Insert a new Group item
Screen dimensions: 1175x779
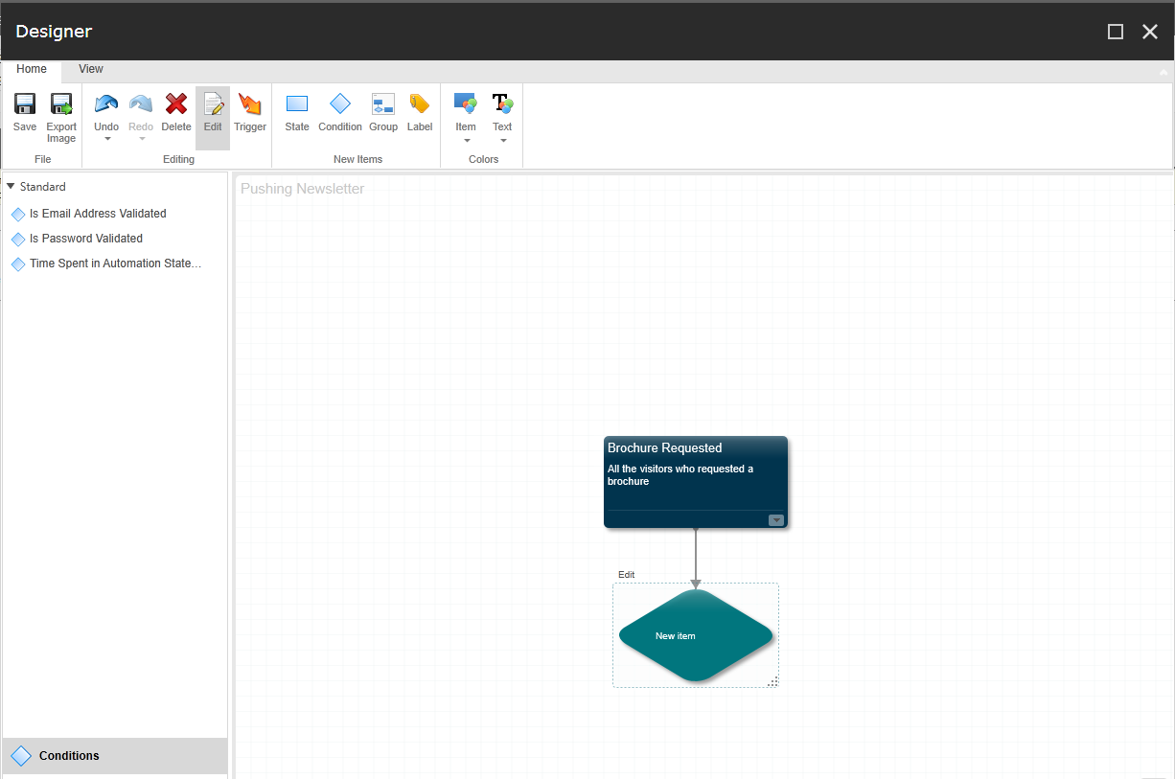click(x=383, y=113)
